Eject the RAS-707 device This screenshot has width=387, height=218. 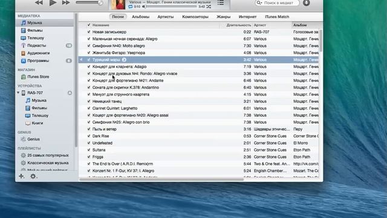70,93
